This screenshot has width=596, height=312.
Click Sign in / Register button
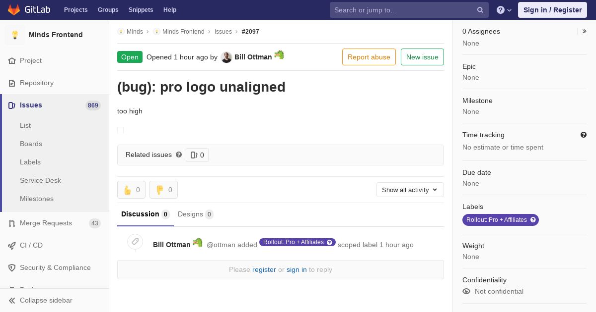552,10
